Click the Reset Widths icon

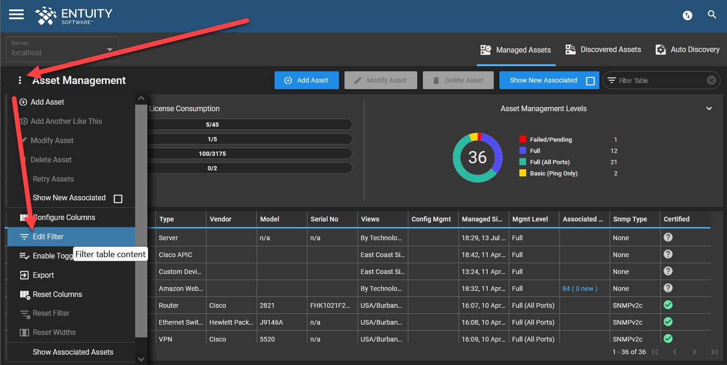coord(24,332)
